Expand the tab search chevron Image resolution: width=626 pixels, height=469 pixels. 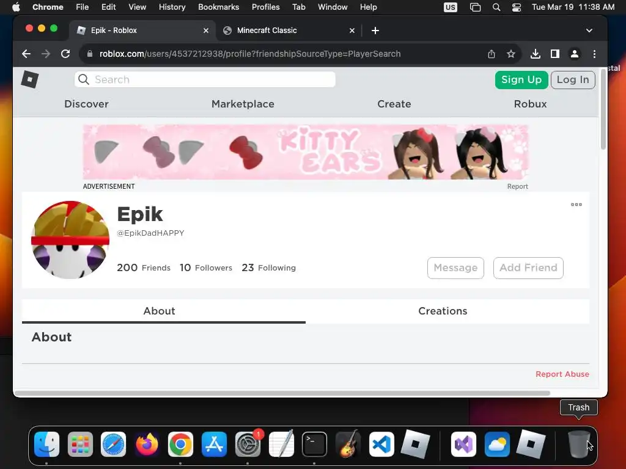pos(589,31)
